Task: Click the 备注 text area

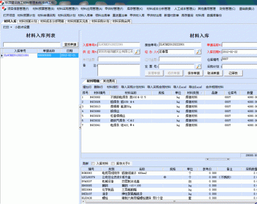Action: pos(119,70)
